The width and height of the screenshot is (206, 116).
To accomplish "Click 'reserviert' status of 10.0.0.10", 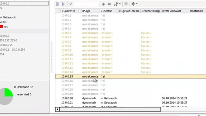I will [107, 54].
